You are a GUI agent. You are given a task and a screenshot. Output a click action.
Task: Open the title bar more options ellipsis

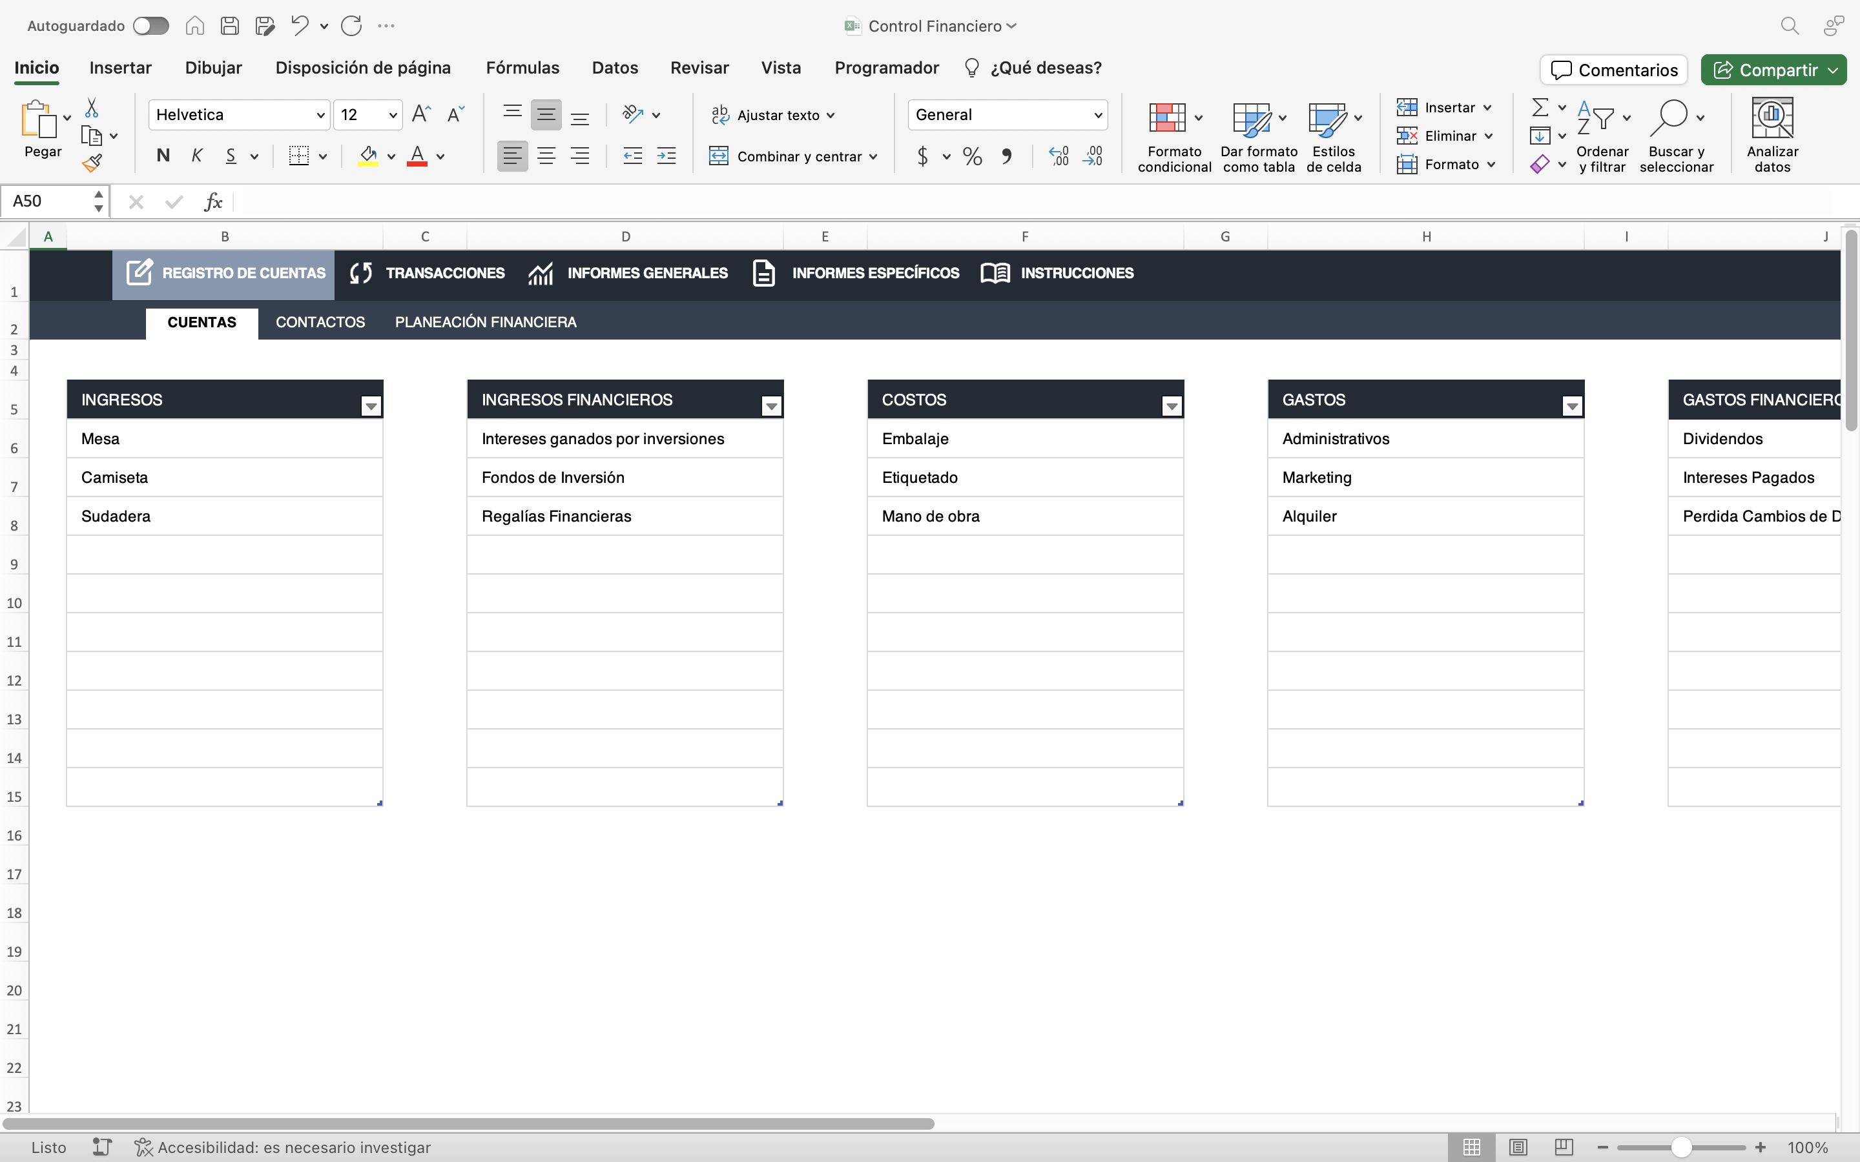387,26
